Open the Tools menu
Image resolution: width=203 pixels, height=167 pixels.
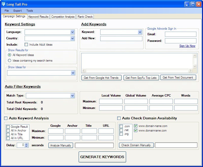29,11
